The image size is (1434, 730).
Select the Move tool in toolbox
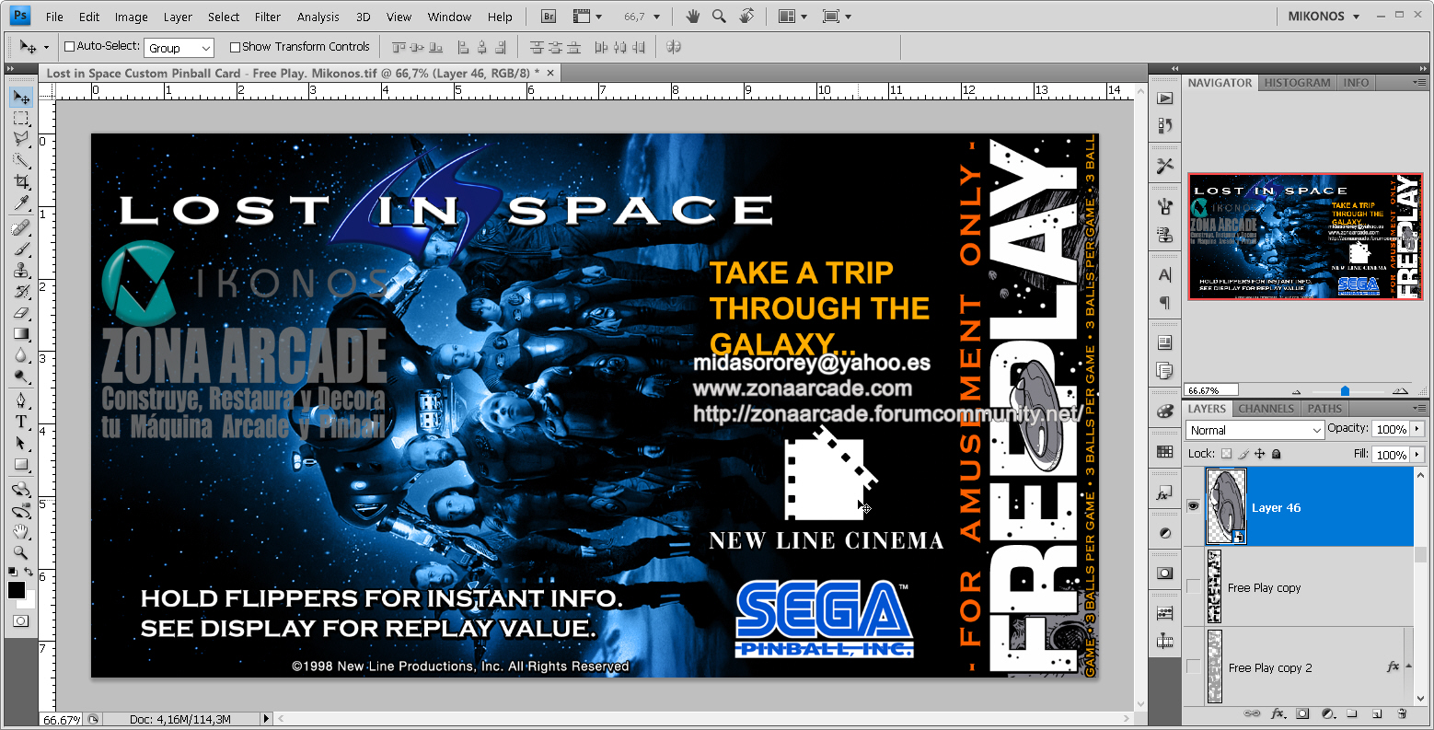[x=21, y=98]
